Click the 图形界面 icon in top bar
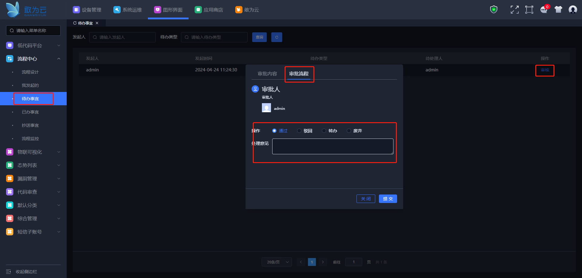 [157, 10]
